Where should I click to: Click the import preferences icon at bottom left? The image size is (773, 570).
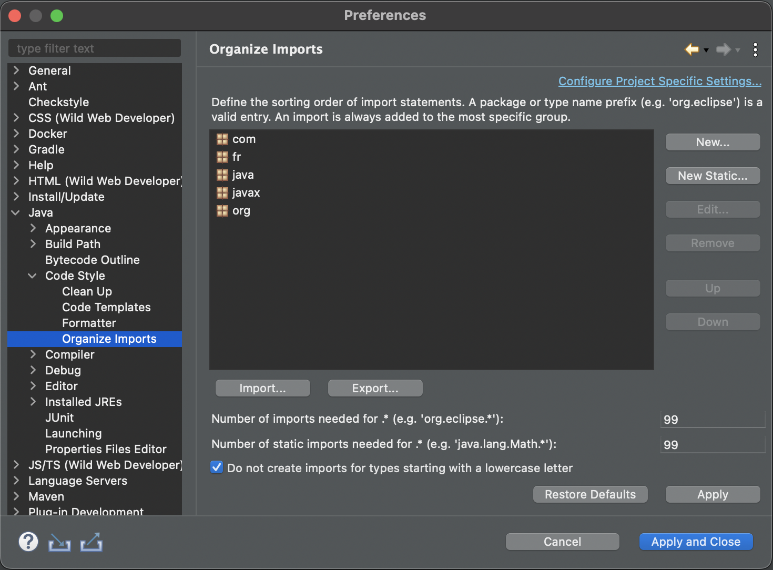coord(59,542)
